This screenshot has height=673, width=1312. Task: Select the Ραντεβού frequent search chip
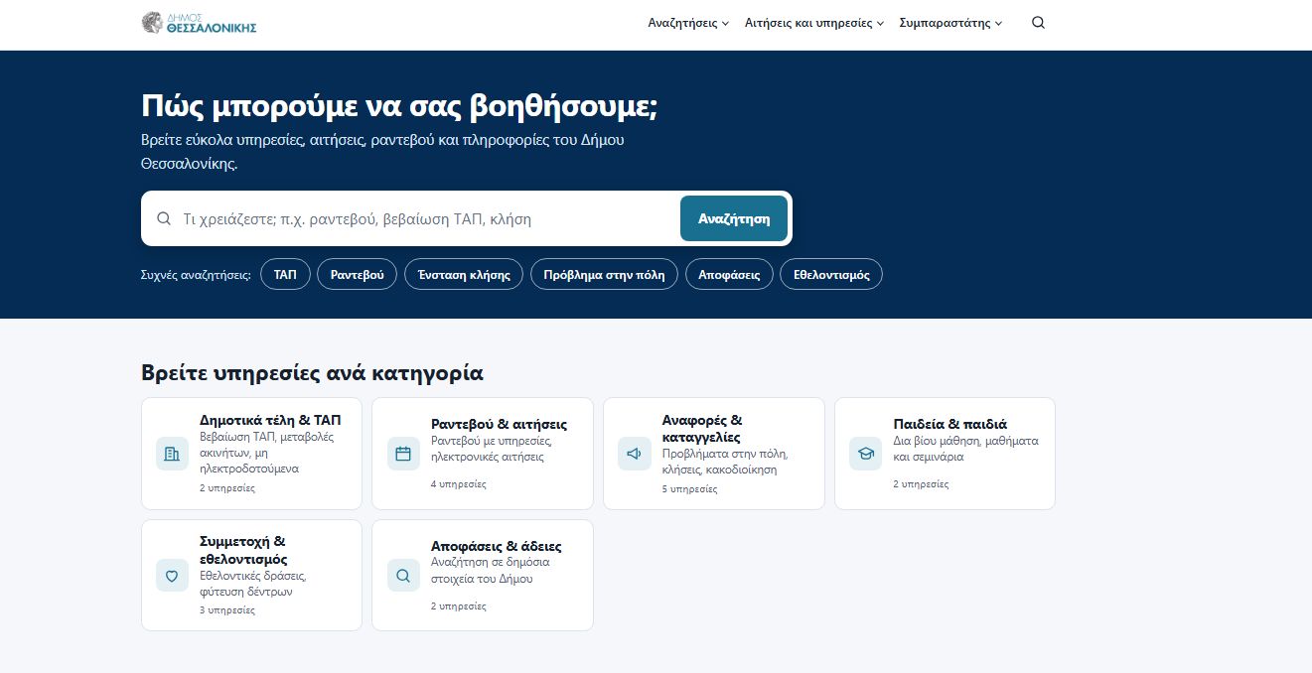(x=358, y=275)
